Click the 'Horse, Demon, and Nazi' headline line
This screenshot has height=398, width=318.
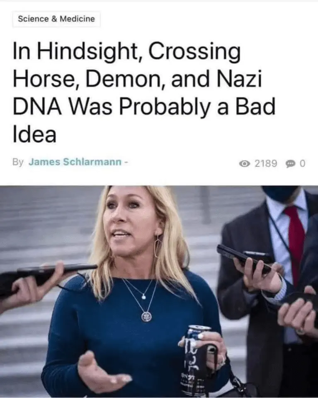[137, 79]
